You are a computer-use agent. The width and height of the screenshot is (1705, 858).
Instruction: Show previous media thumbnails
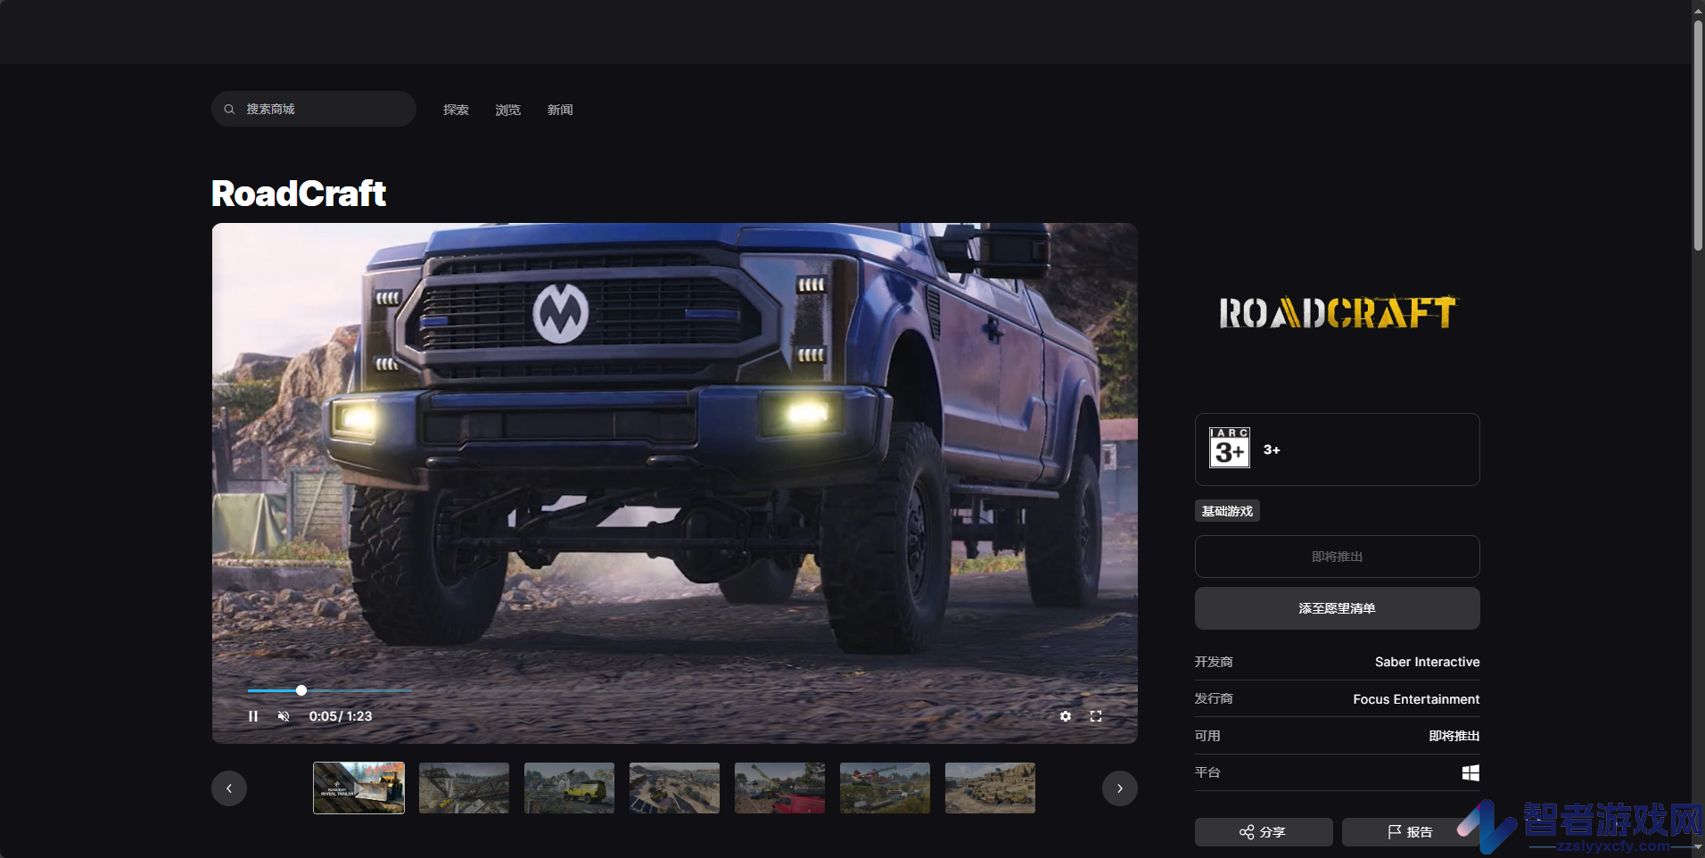tap(229, 788)
